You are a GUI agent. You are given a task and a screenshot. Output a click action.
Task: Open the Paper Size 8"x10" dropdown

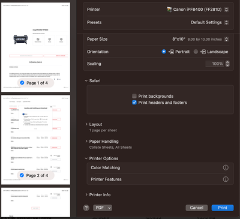pyautogui.click(x=226, y=39)
